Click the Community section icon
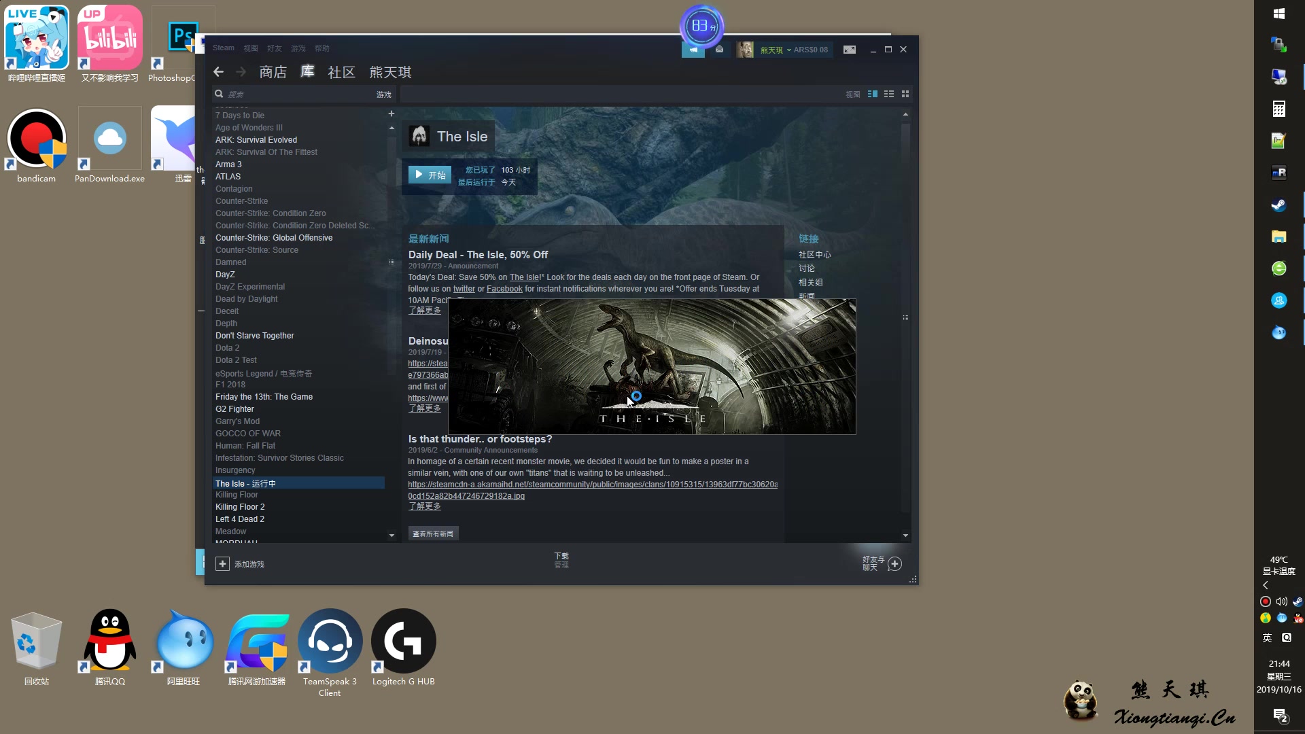The image size is (1305, 734). [340, 71]
